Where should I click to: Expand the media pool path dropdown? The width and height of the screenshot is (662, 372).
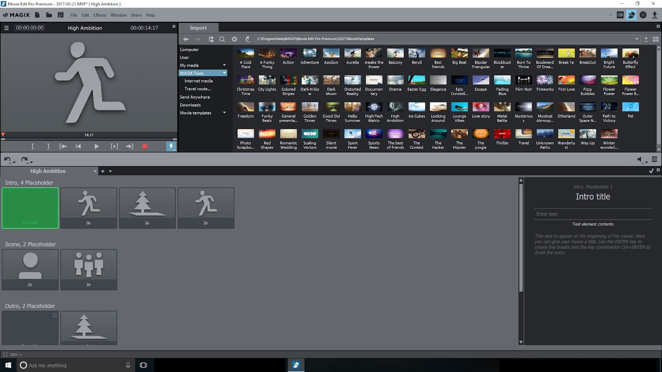[637, 39]
